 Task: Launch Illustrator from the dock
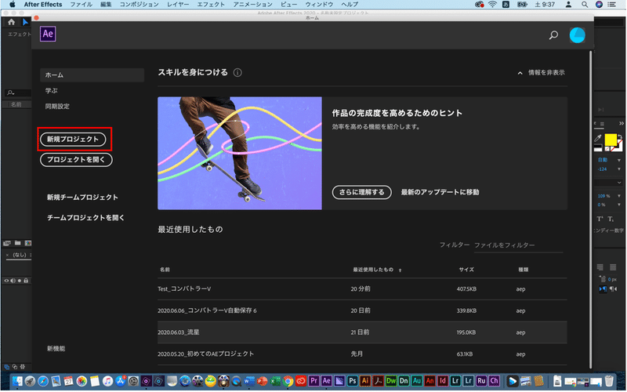tap(365, 381)
